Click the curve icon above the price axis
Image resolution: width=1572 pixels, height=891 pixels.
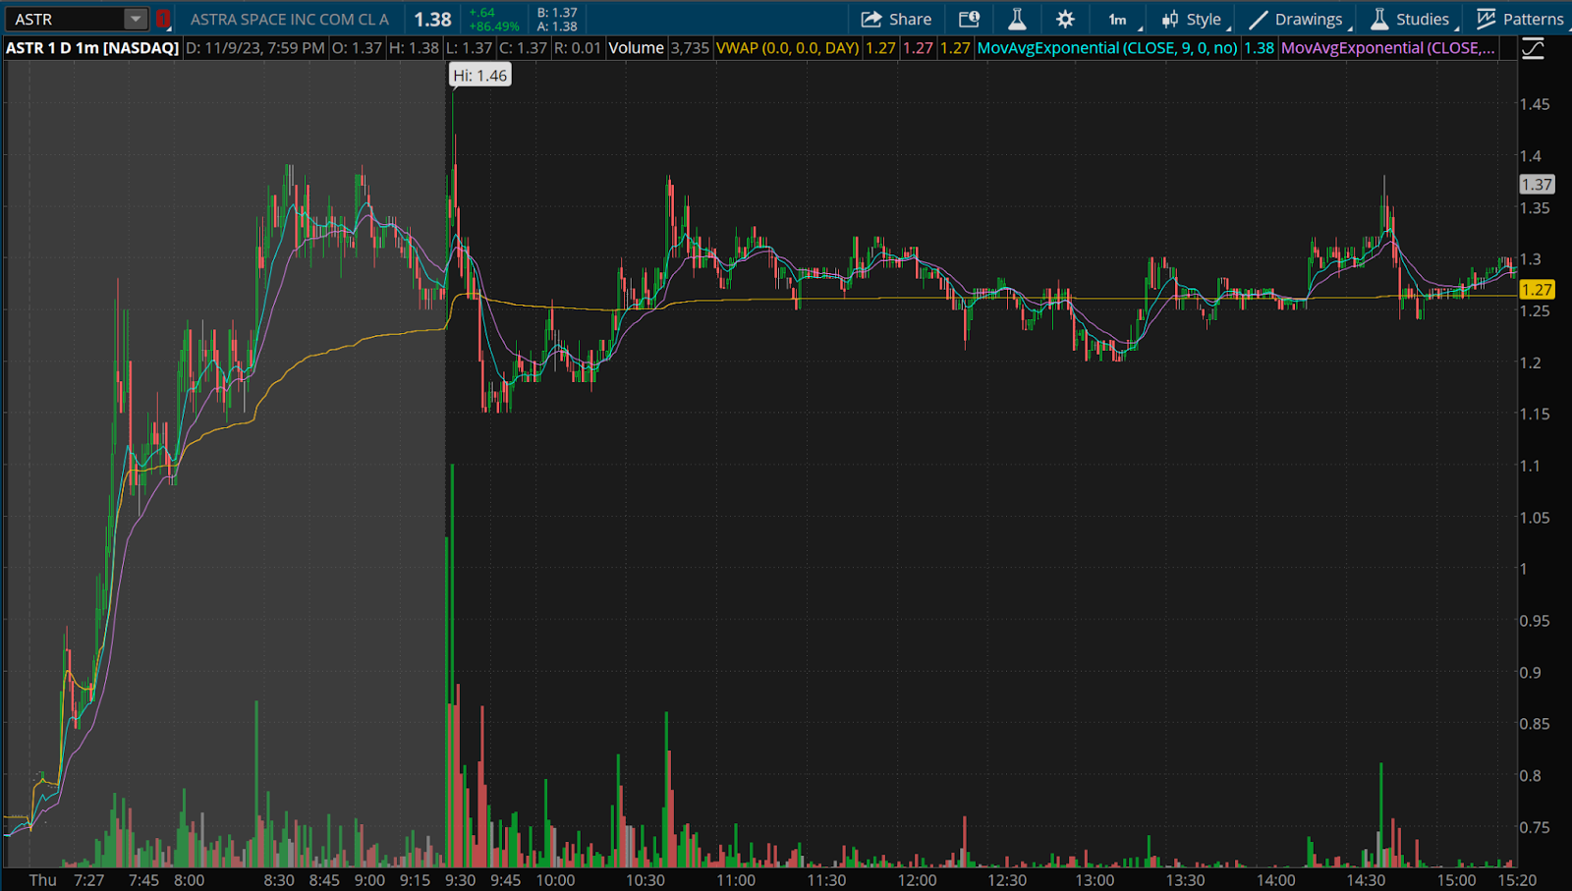click(x=1533, y=48)
